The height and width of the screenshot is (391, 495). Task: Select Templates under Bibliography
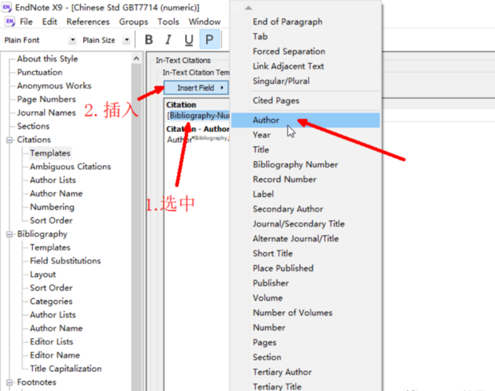click(50, 247)
